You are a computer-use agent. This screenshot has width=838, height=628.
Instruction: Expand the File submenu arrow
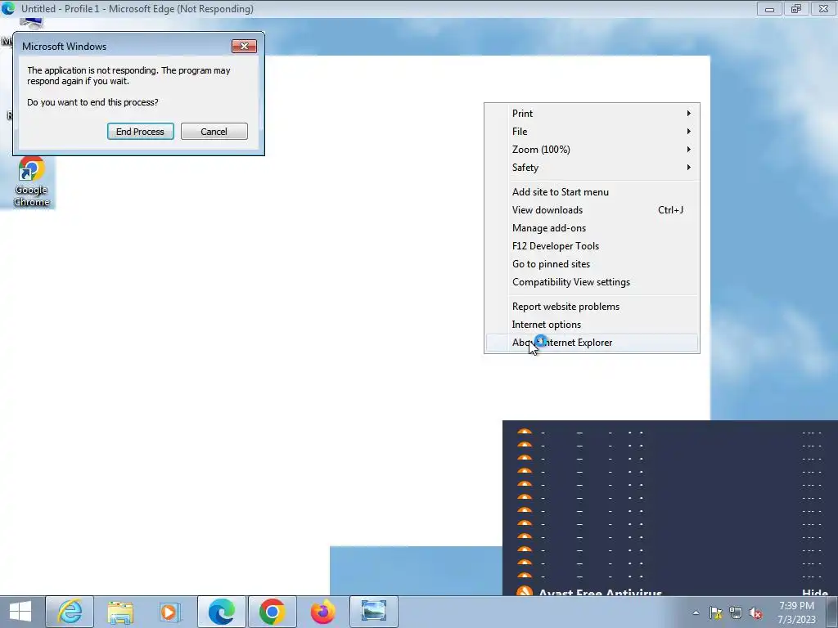689,132
